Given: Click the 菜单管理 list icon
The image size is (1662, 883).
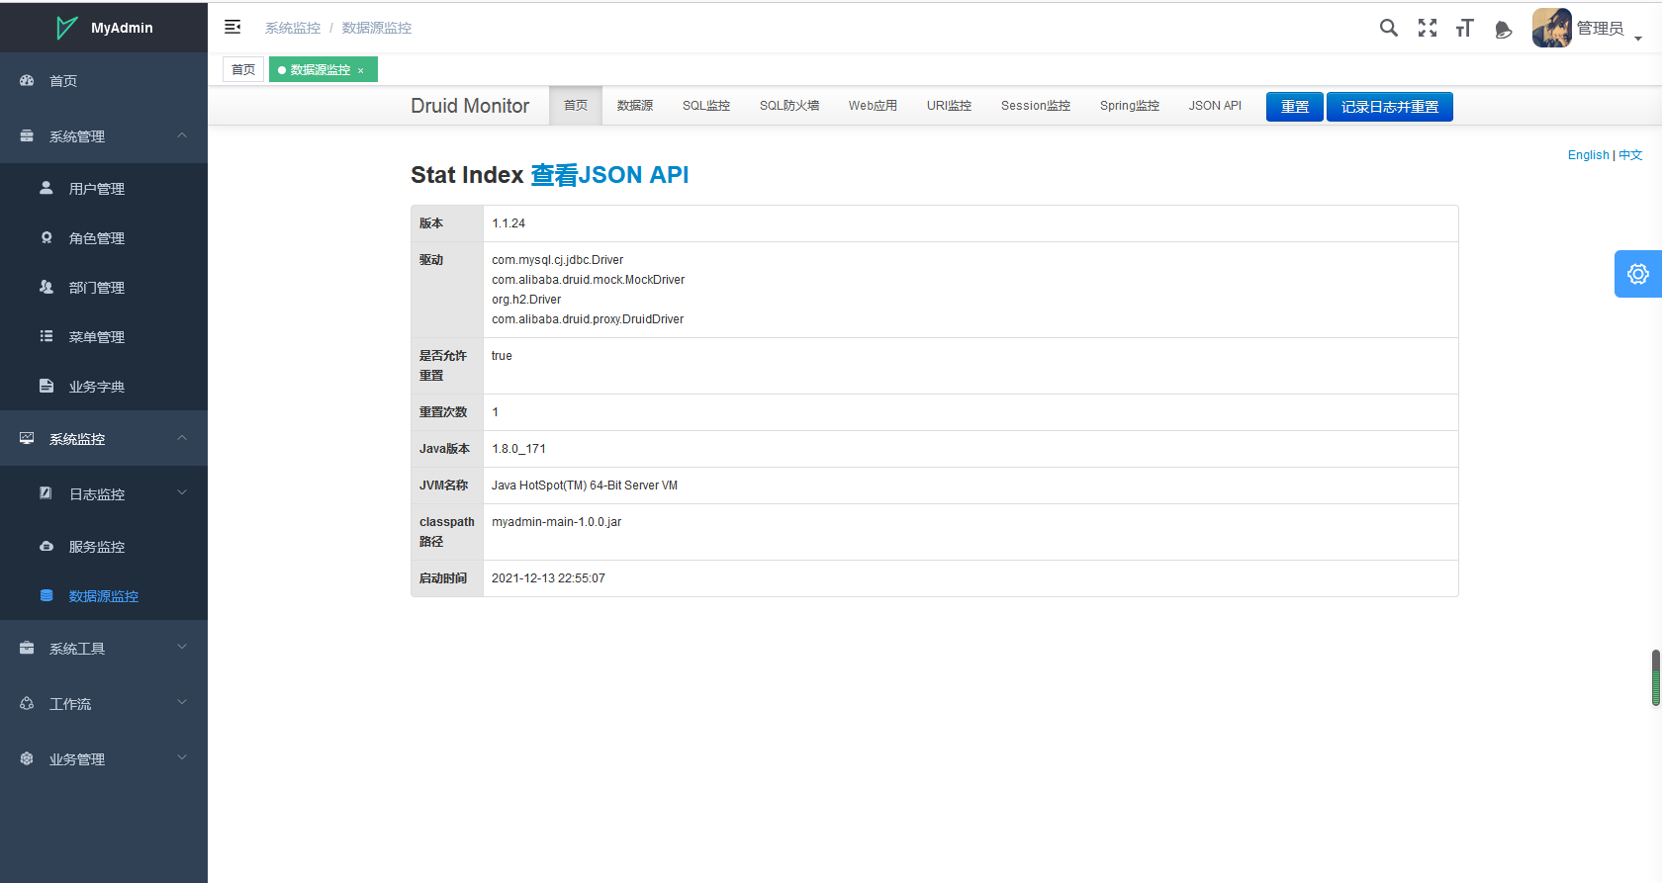Looking at the screenshot, I should click(x=46, y=336).
